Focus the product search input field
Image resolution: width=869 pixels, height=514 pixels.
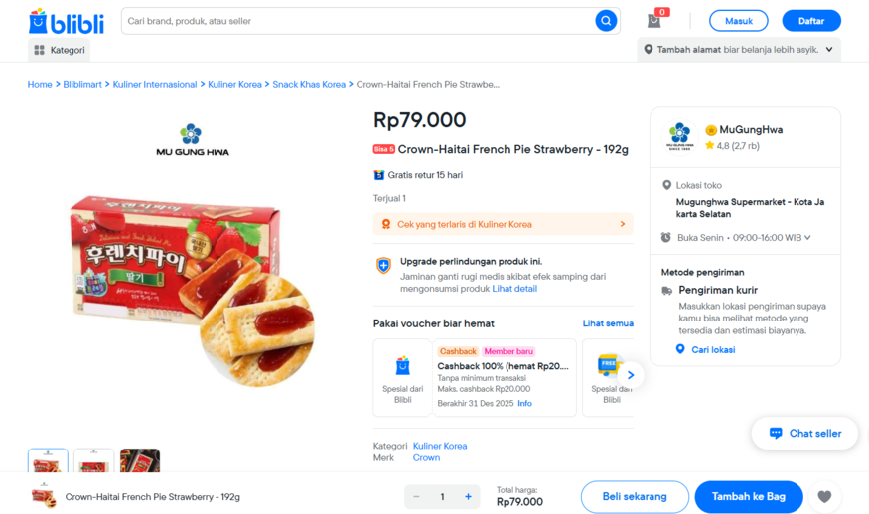pos(358,21)
